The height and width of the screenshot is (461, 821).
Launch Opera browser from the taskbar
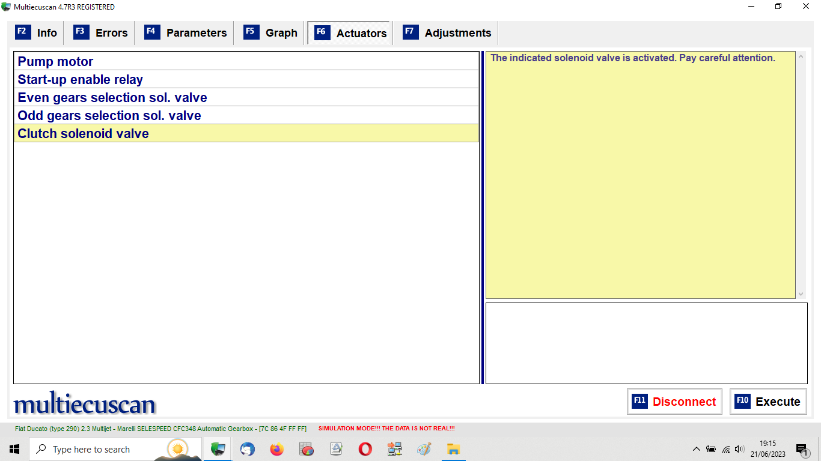[x=365, y=449]
